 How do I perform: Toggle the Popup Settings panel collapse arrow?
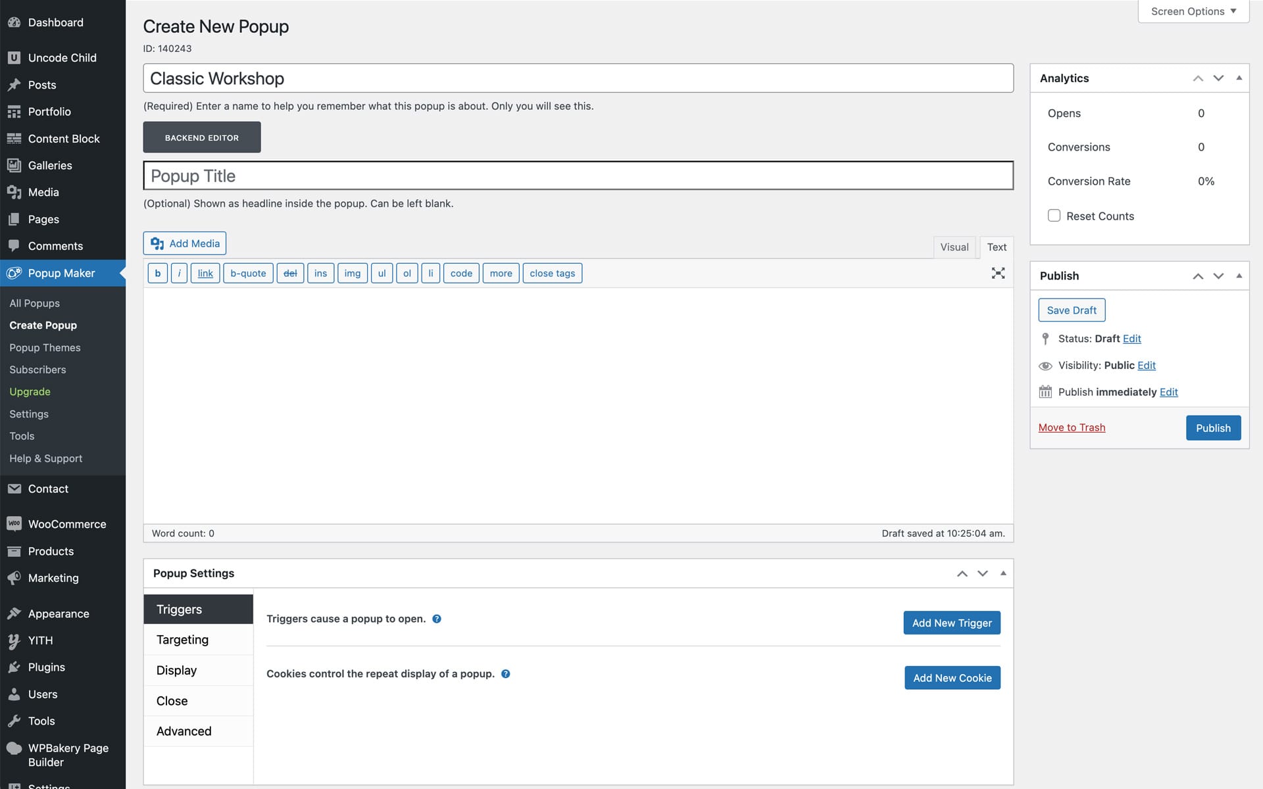coord(1003,573)
